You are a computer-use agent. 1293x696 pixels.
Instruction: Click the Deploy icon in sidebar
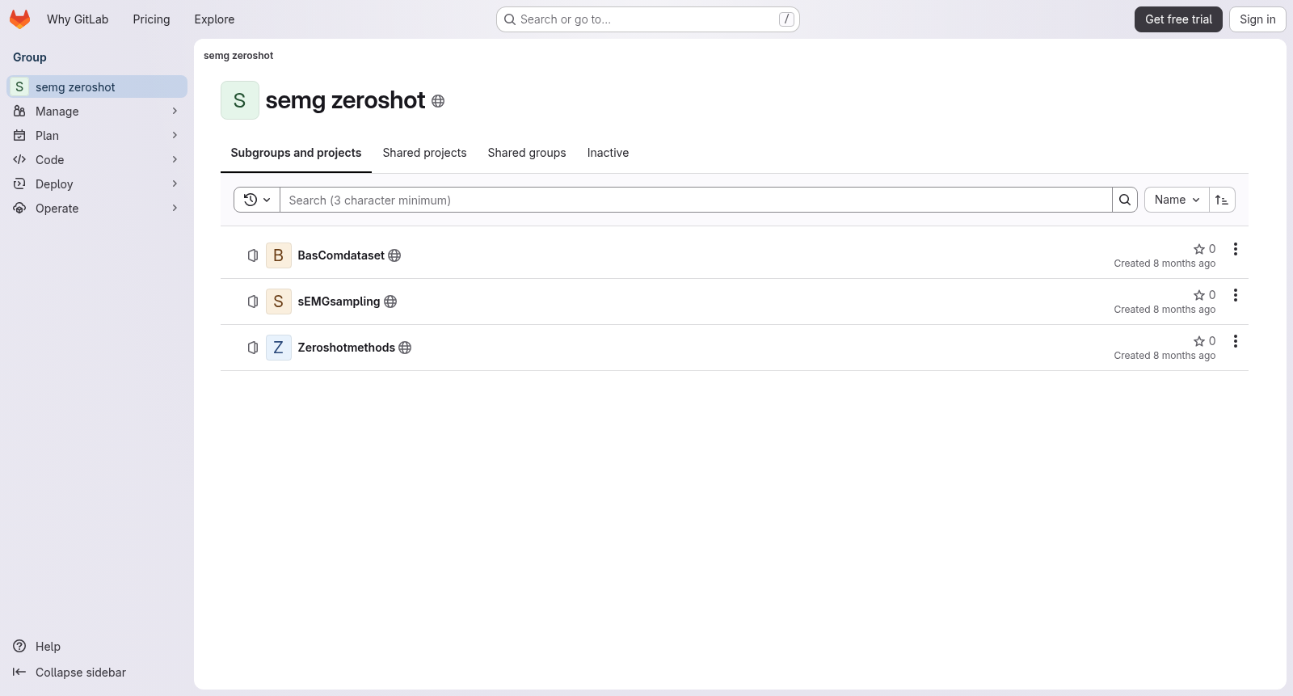coord(19,184)
